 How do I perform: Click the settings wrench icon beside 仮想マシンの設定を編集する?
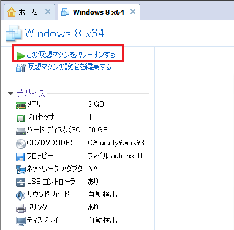click(21, 67)
